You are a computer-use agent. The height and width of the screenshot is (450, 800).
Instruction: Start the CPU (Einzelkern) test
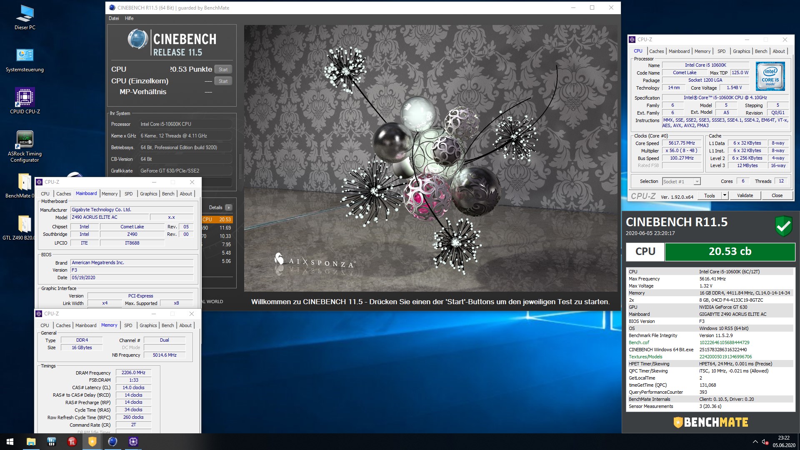click(223, 81)
